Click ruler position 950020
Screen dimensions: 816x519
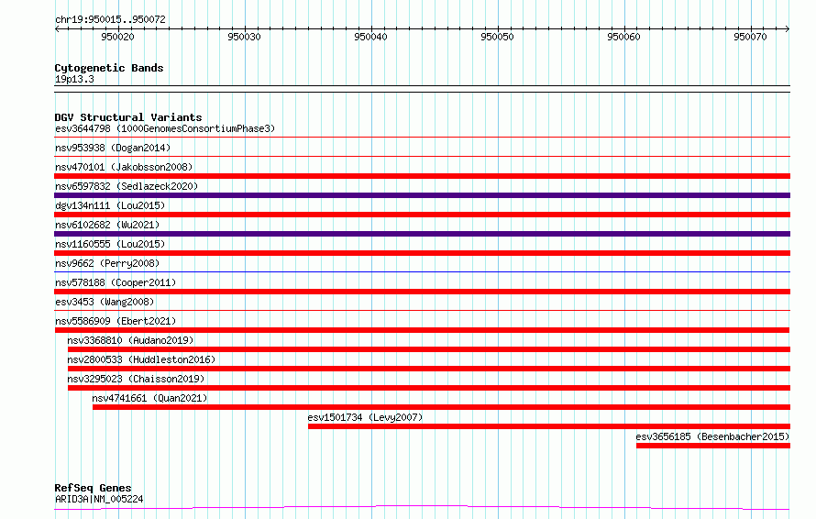[117, 37]
